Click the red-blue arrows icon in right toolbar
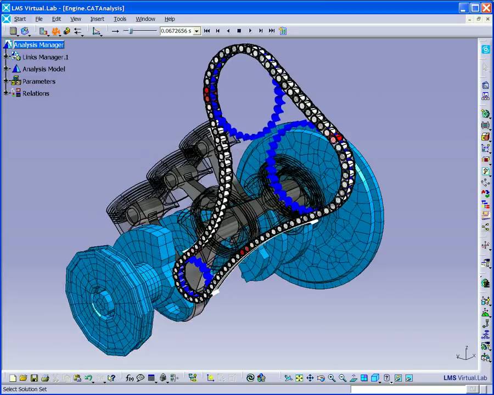The width and height of the screenshot is (494, 395). (485, 193)
